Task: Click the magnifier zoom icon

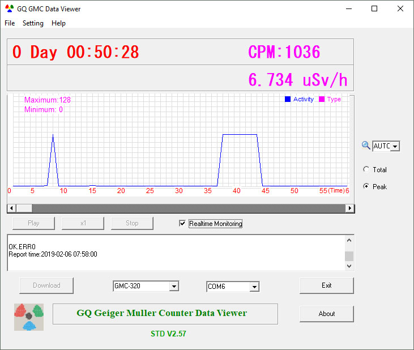Action: click(x=366, y=145)
